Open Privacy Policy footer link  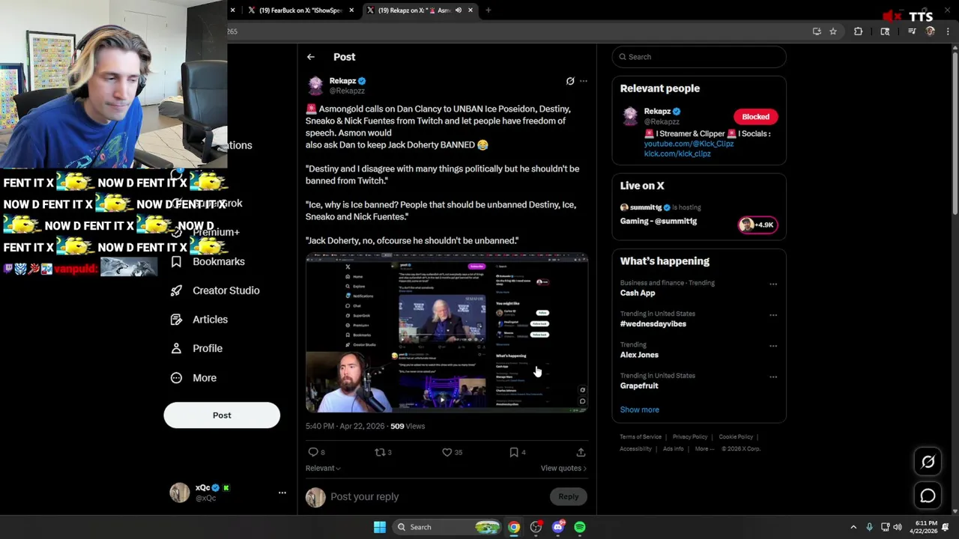pyautogui.click(x=690, y=436)
